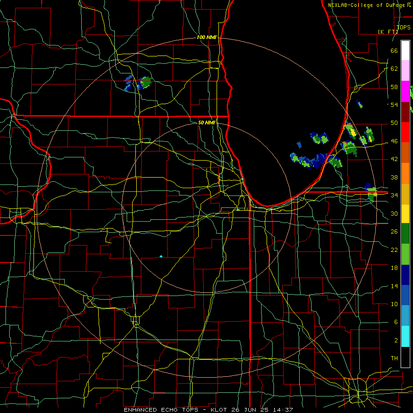Image resolution: width=413 pixels, height=413 pixels.
Task: Click the 58 legend value
Action: (394, 87)
